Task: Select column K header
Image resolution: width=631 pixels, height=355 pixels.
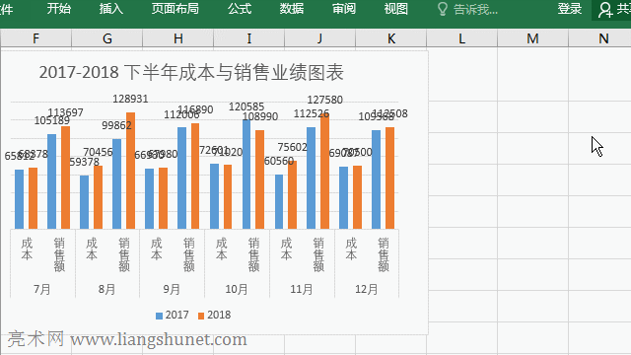Action: coord(390,38)
